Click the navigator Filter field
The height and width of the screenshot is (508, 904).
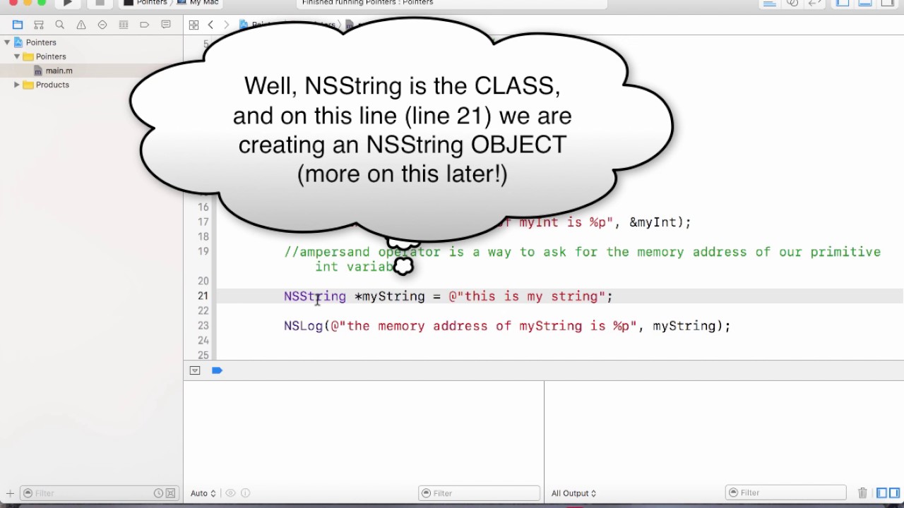[x=98, y=493]
